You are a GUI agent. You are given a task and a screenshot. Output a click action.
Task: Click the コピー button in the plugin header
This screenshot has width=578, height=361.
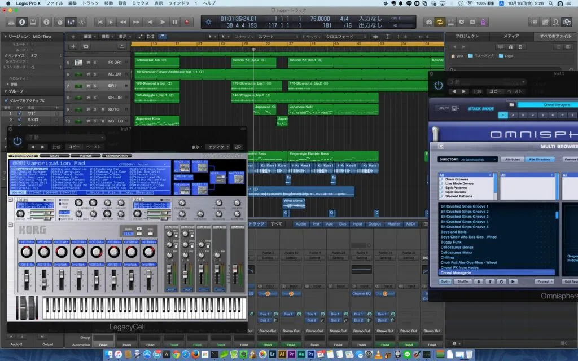(74, 147)
